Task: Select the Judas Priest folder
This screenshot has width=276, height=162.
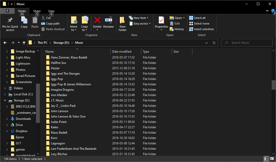Action: [x=59, y=122]
